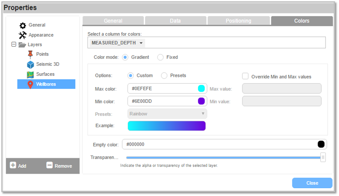This screenshot has width=339, height=196.
Task: Select the Fixed color mode radio button
Action: (x=160, y=57)
